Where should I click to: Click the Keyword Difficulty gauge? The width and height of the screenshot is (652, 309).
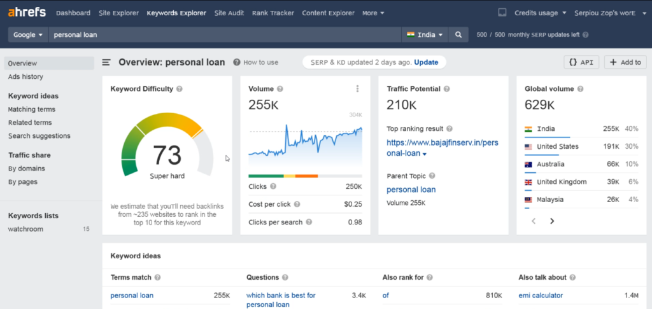pyautogui.click(x=167, y=144)
